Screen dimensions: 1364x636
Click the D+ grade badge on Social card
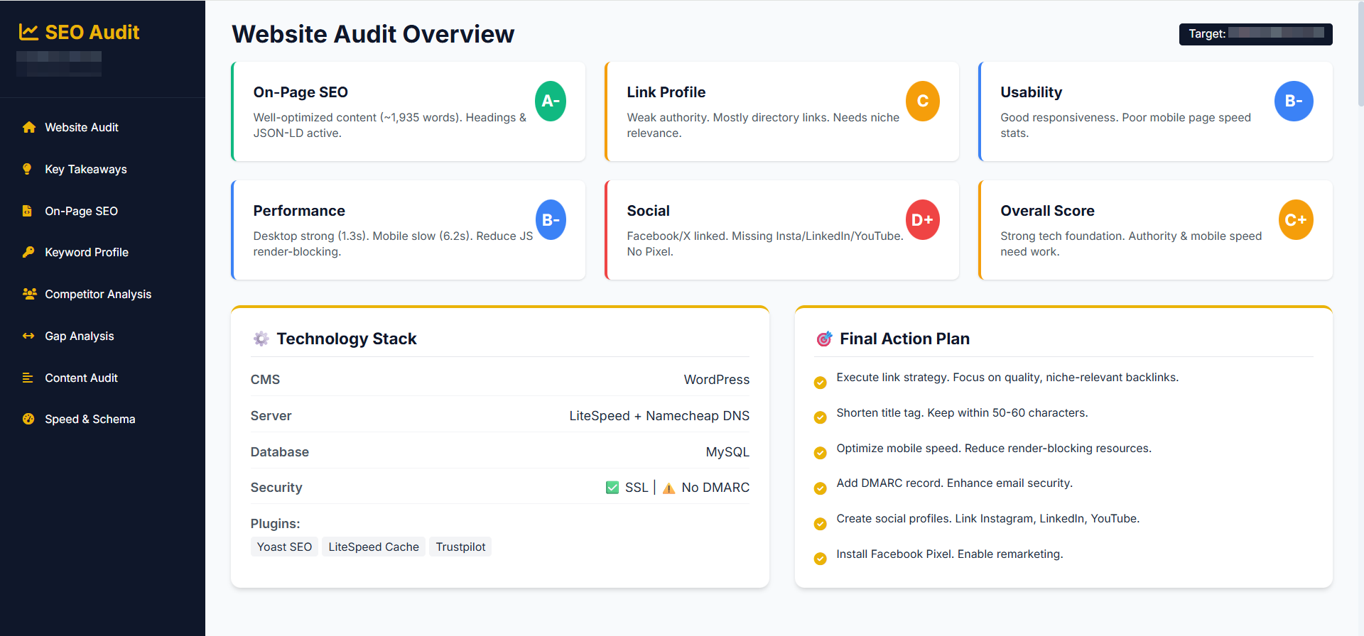922,219
